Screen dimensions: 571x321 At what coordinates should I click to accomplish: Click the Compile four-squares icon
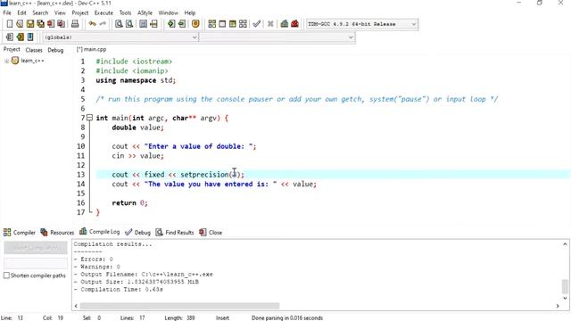coord(212,24)
